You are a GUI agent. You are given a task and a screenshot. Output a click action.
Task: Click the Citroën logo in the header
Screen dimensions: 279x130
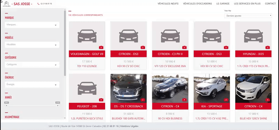[7, 4]
